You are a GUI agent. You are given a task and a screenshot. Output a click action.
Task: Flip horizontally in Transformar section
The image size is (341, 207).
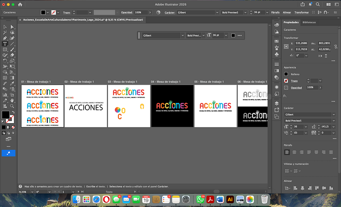320,56
